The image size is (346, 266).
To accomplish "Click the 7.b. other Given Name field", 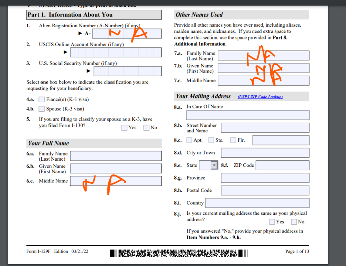I will coord(264,68).
